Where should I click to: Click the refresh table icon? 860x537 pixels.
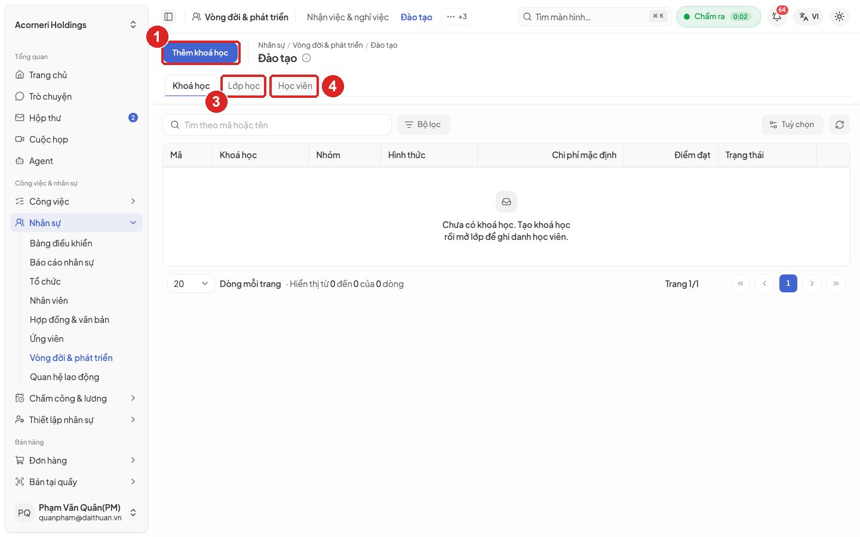[840, 125]
